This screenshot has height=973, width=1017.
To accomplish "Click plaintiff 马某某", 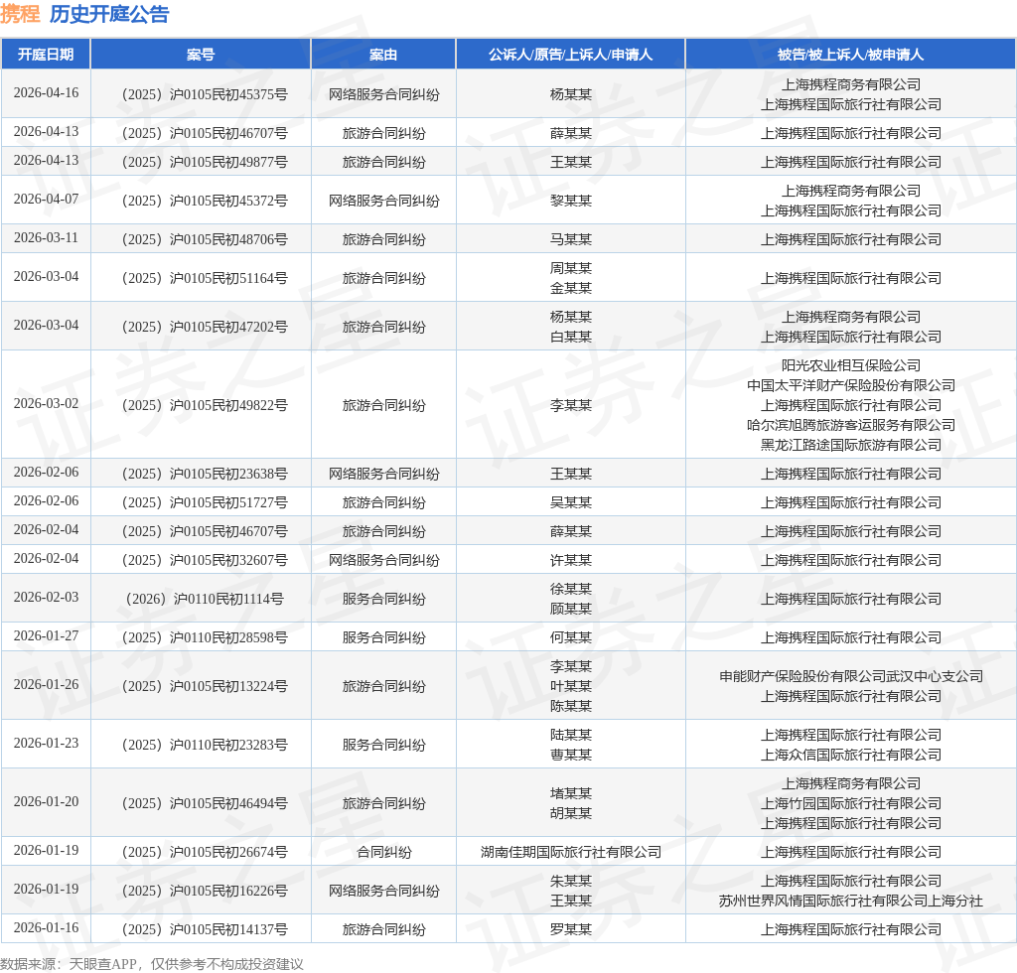I will tap(571, 240).
